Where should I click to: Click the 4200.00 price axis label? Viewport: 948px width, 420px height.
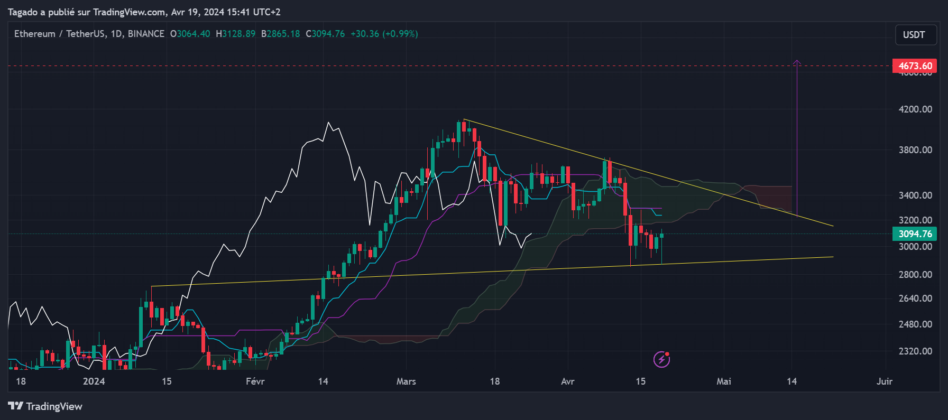(x=915, y=109)
